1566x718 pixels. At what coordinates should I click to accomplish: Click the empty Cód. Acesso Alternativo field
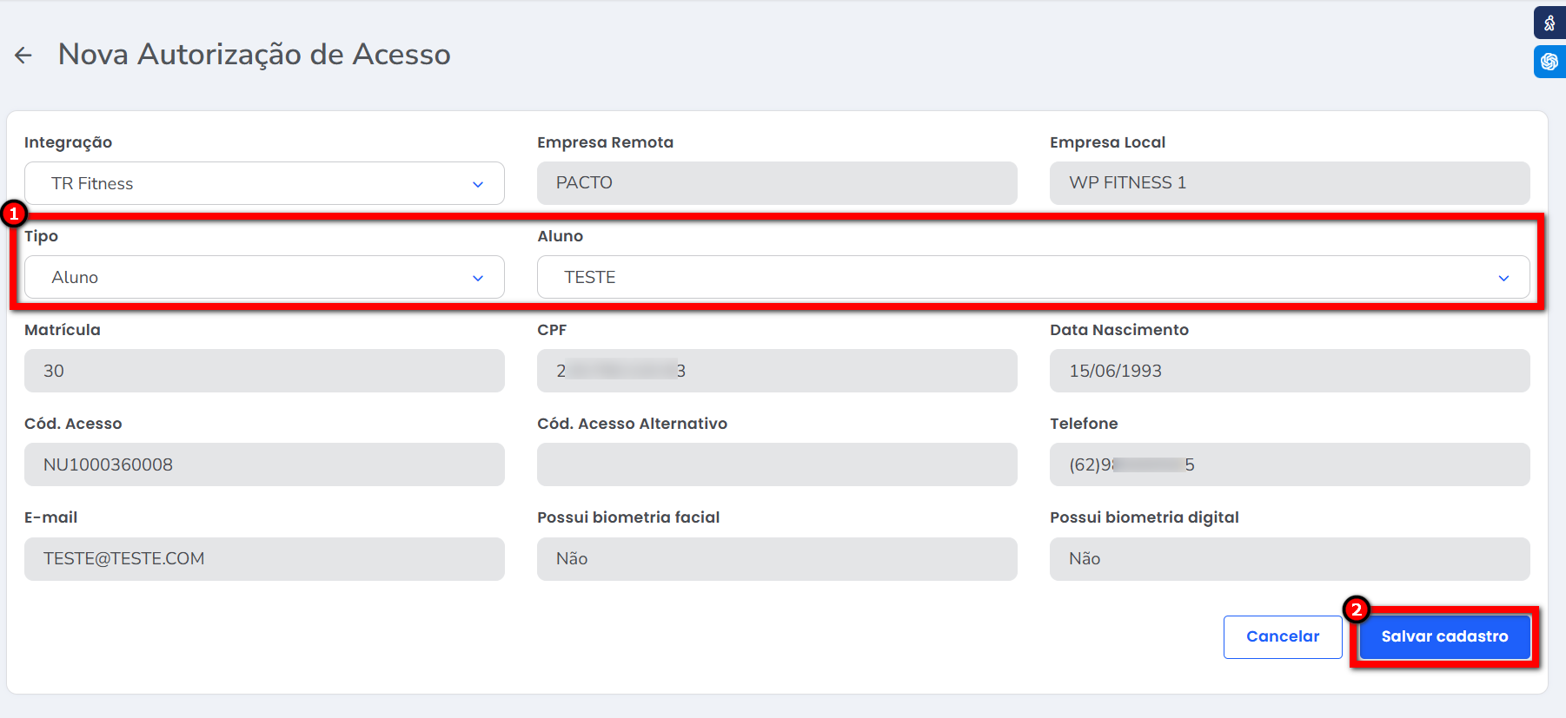(x=776, y=464)
